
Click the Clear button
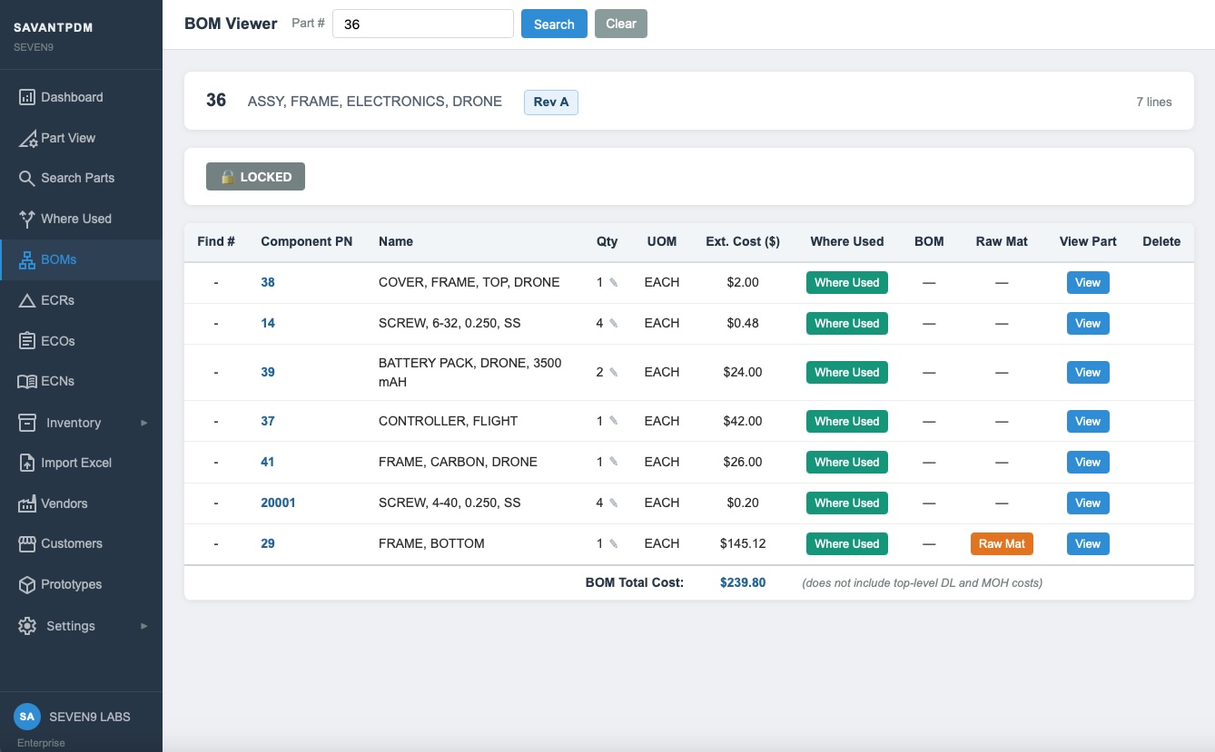(x=620, y=24)
